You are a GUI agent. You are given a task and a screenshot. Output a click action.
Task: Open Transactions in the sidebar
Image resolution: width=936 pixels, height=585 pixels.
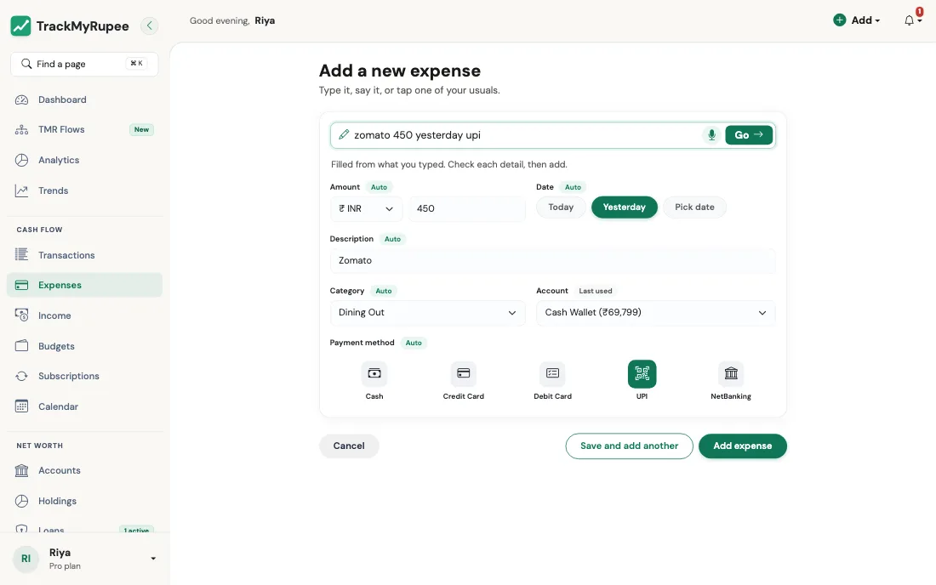(85, 254)
